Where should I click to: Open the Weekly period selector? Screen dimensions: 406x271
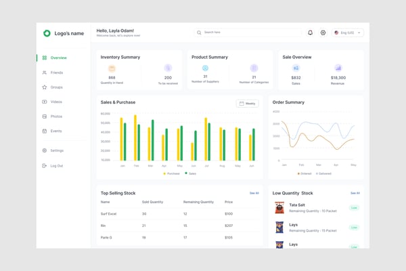pyautogui.click(x=247, y=104)
